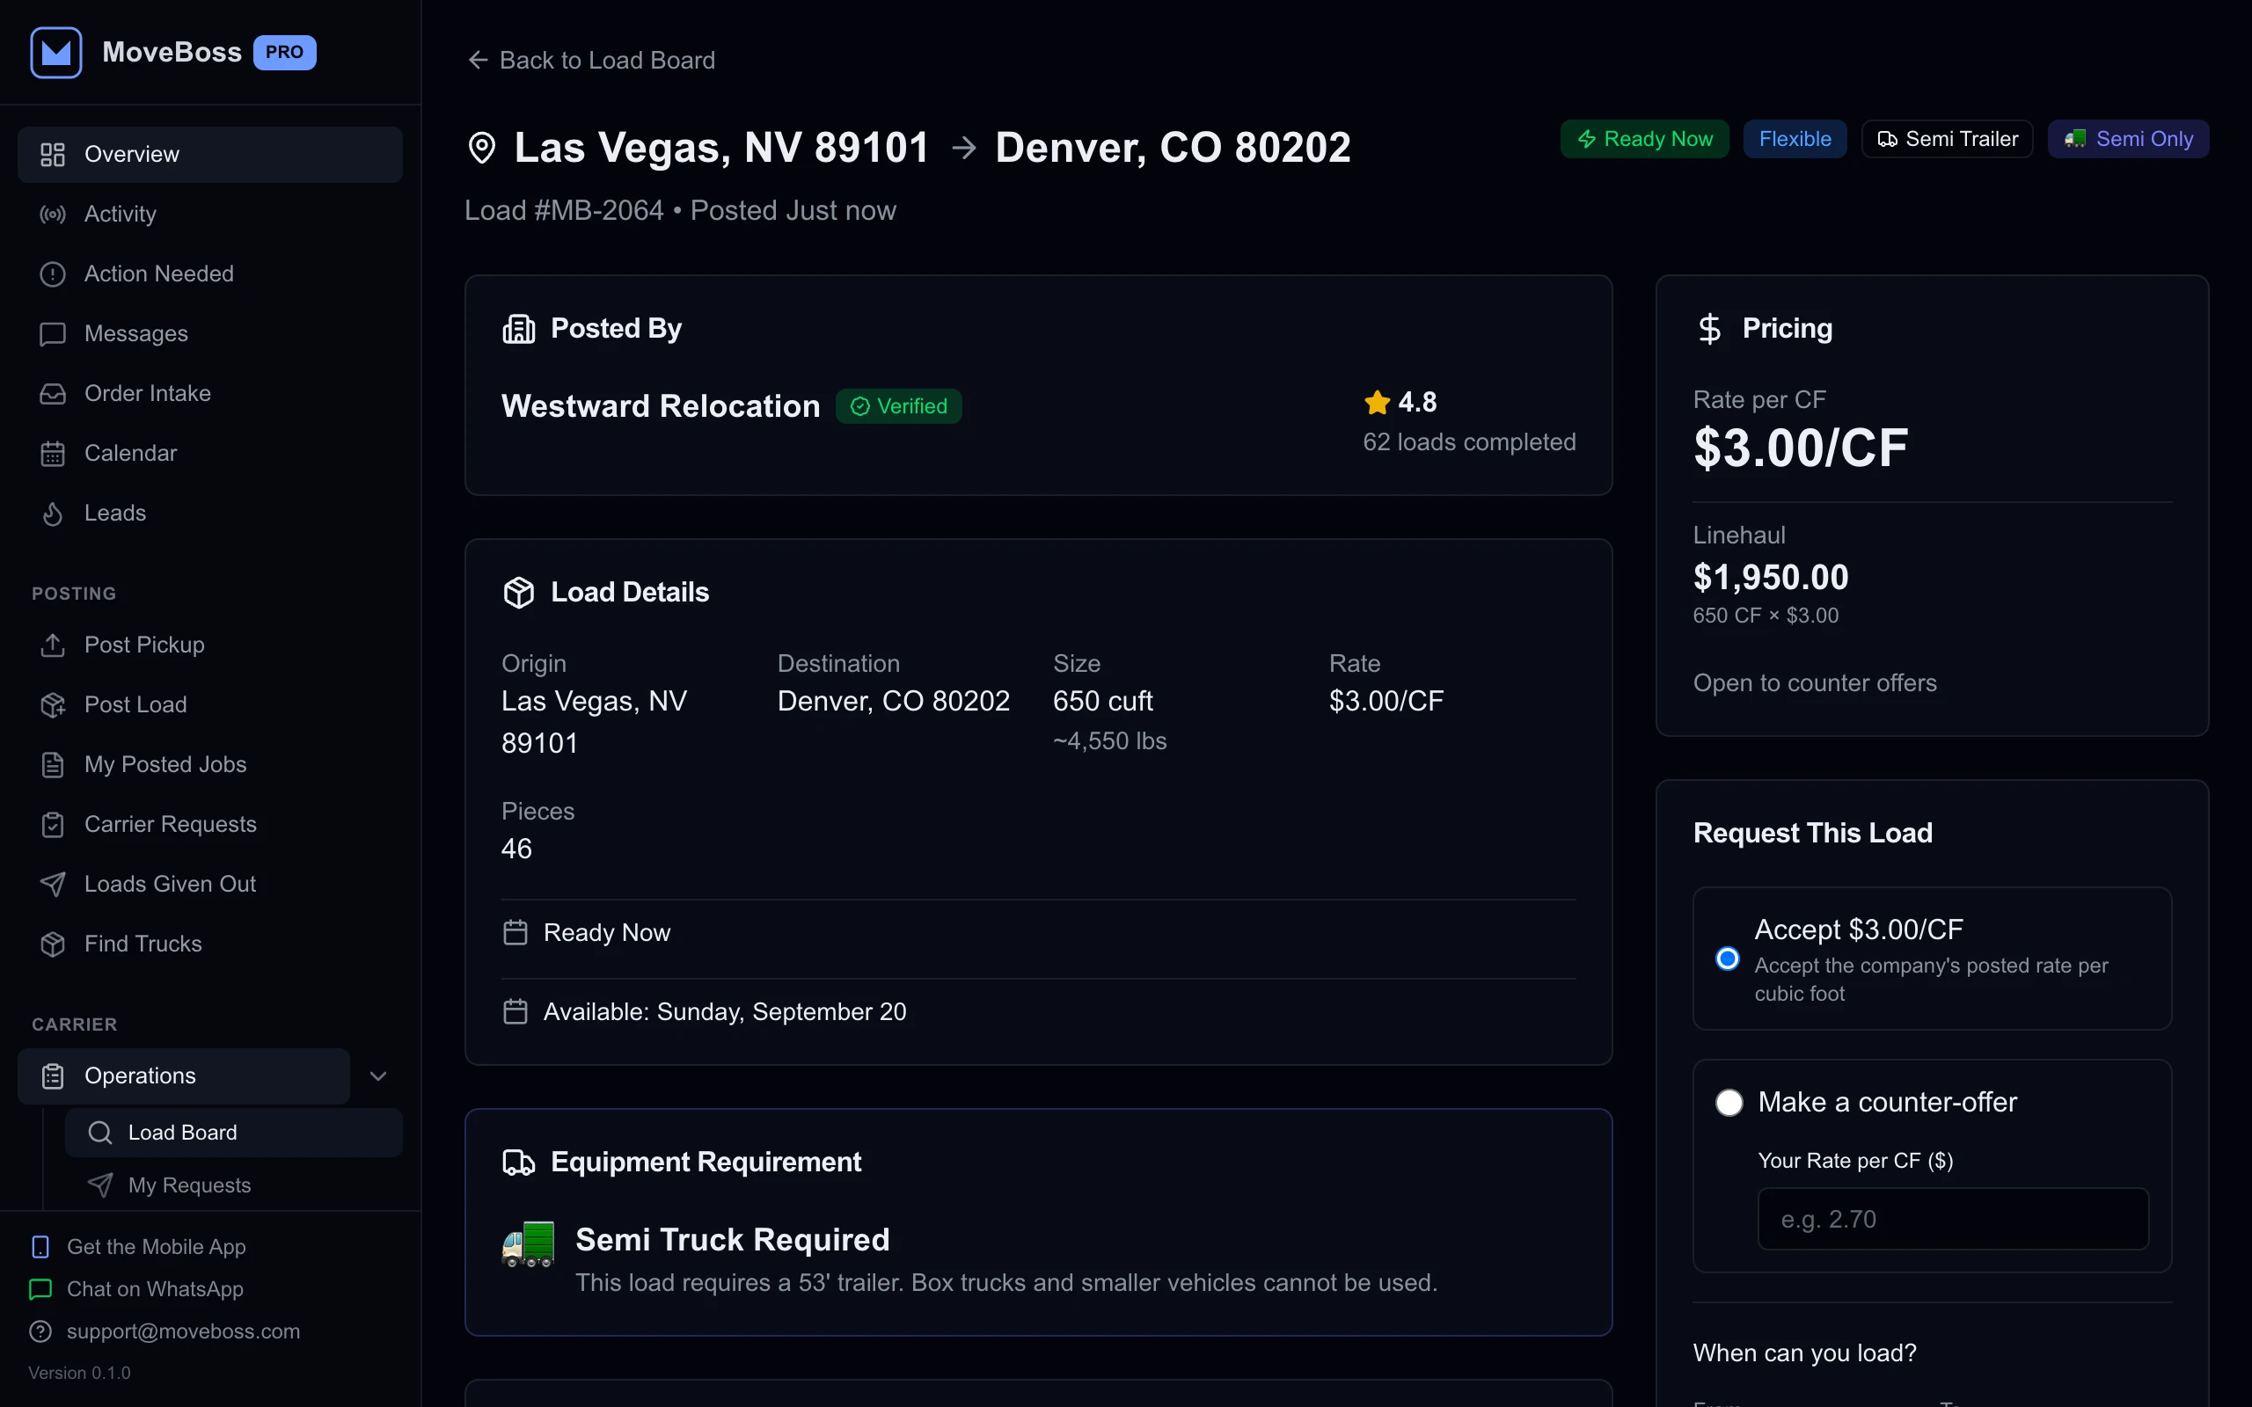2252x1407 pixels.
Task: Open Carrier Requests in the sidebar
Action: coord(210,825)
